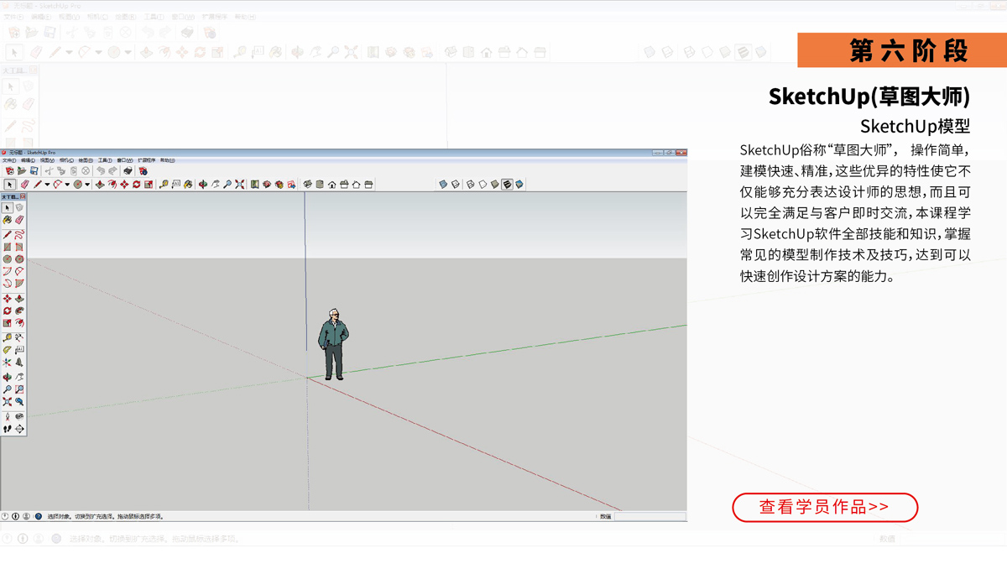Pick Polygon tool in large tool set
The image size is (1007, 569).
click(x=19, y=258)
